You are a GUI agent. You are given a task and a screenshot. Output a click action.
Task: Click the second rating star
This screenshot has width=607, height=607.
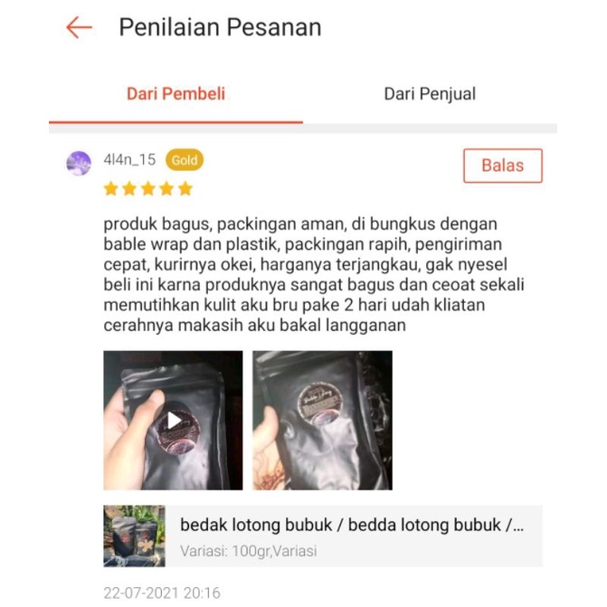pos(129,189)
